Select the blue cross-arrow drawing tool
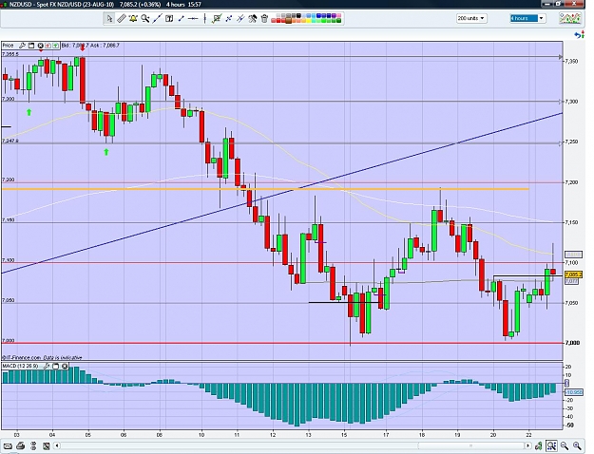 228,18
